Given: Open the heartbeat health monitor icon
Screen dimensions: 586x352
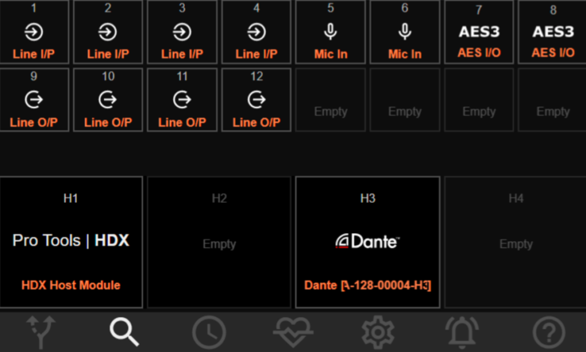Looking at the screenshot, I should click(x=293, y=332).
